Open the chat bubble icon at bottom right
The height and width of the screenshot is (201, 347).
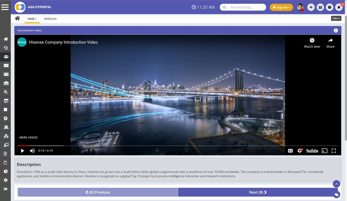coord(336,194)
